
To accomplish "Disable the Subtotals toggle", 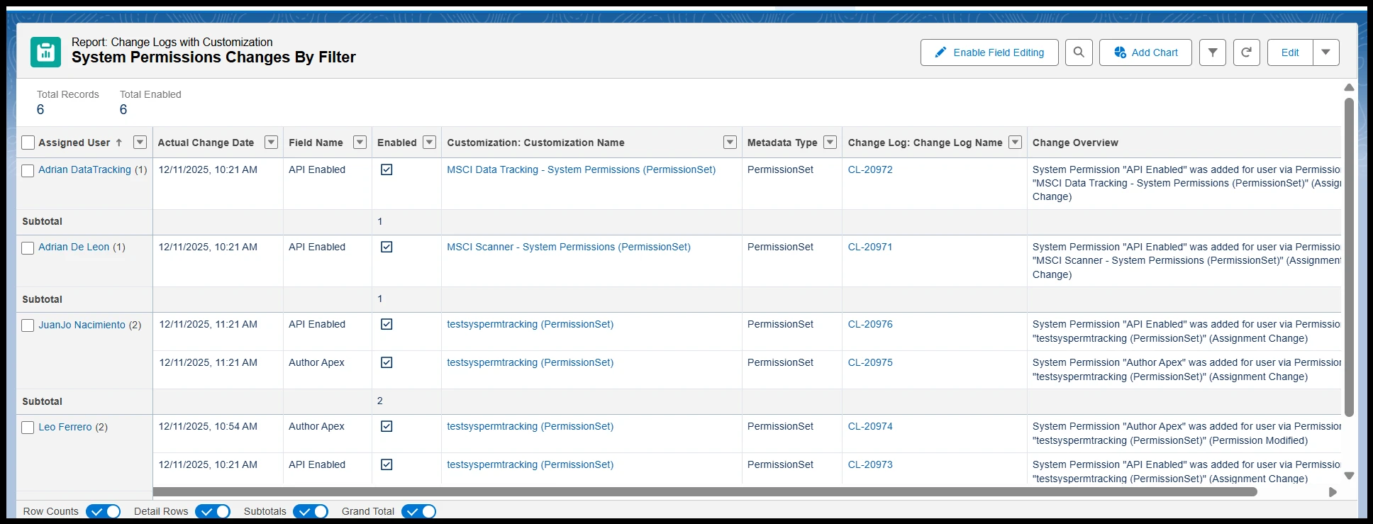I will (311, 511).
